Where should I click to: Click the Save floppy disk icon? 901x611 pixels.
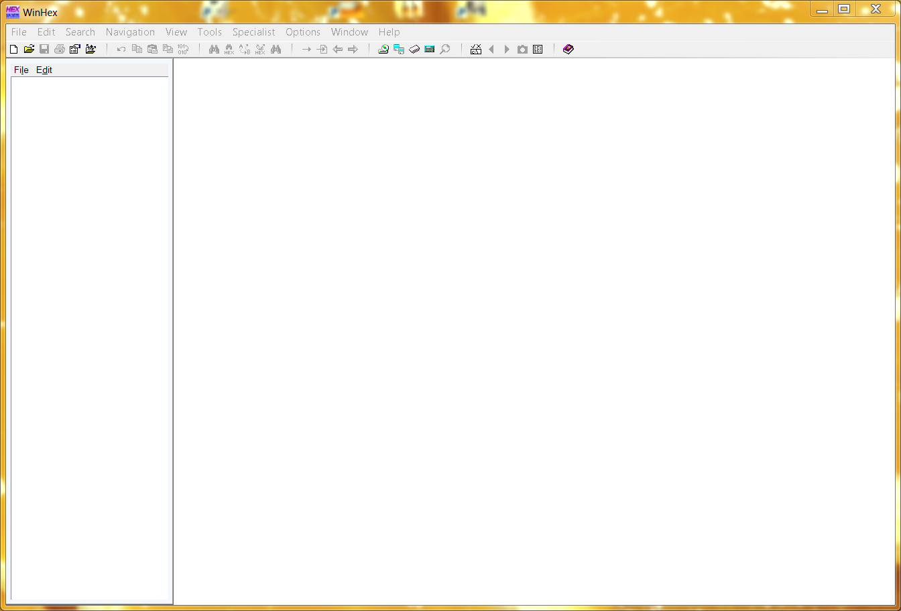pos(44,49)
